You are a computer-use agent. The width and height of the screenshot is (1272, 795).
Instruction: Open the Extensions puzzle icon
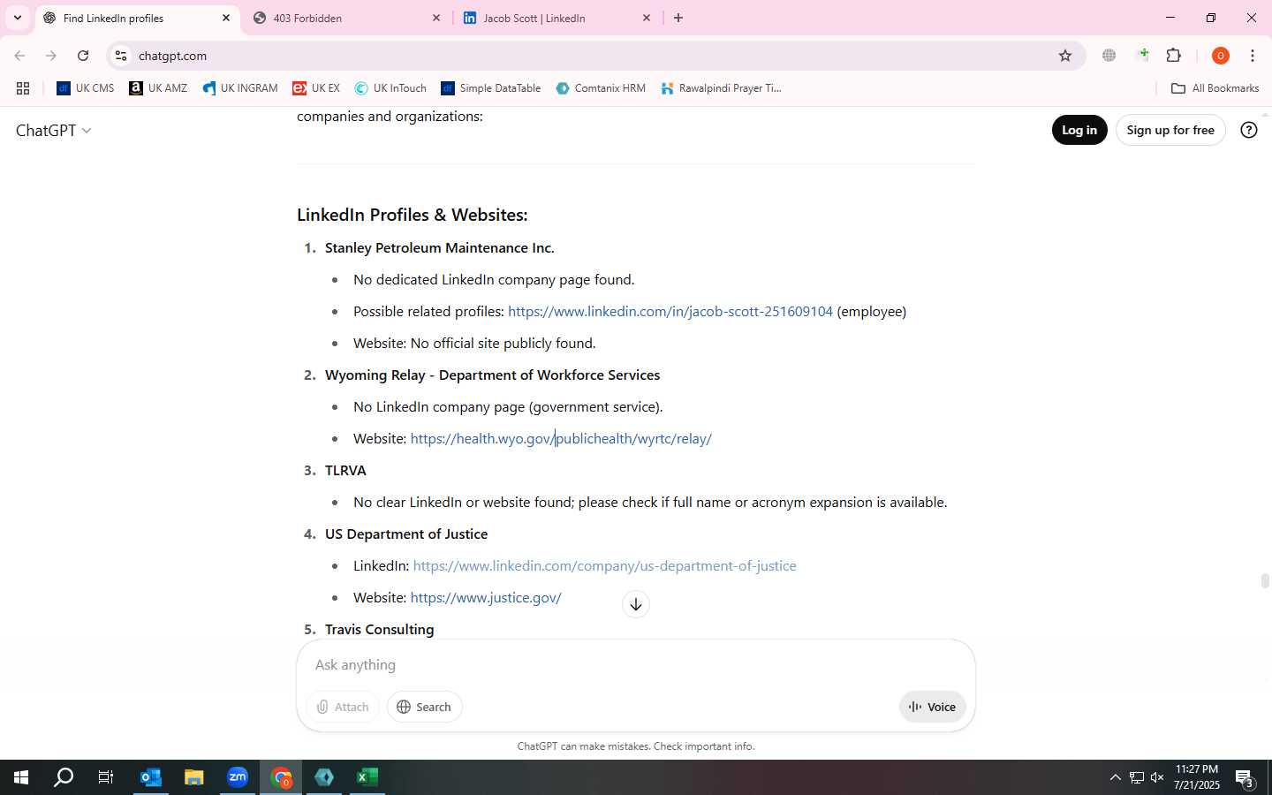[1174, 56]
